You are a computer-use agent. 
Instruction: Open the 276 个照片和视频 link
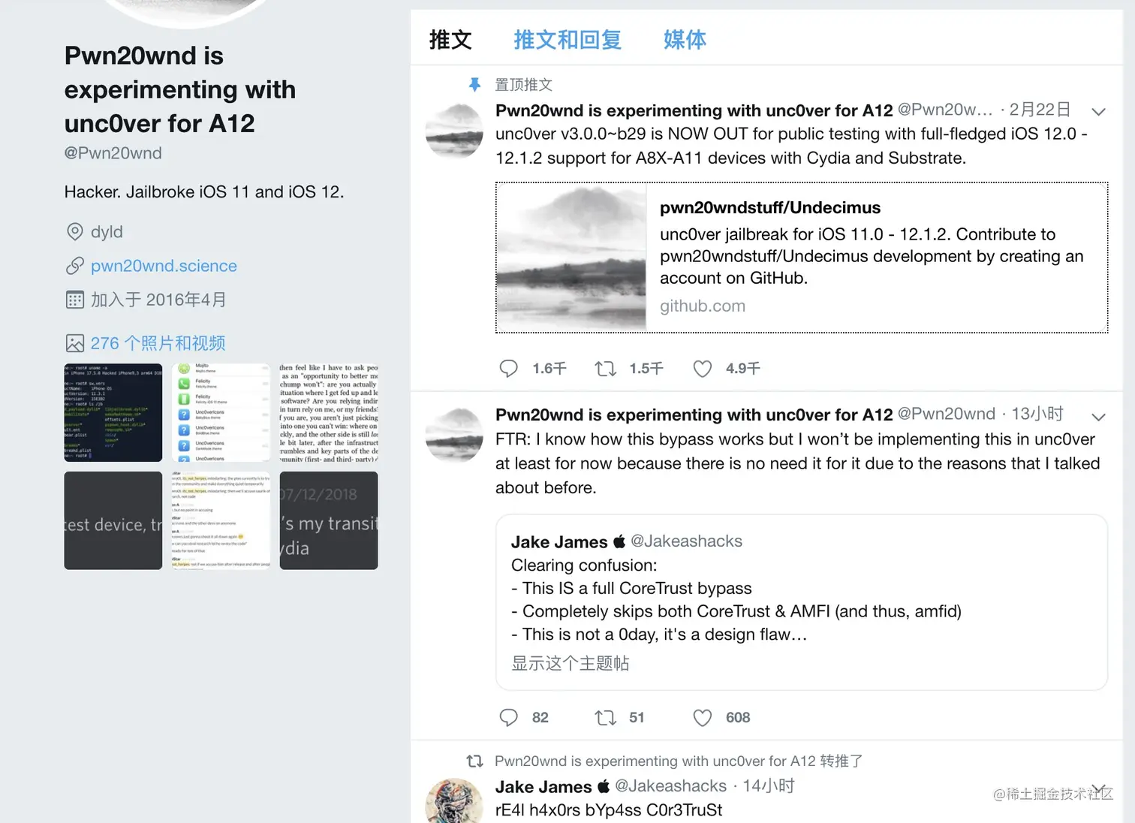(x=158, y=343)
